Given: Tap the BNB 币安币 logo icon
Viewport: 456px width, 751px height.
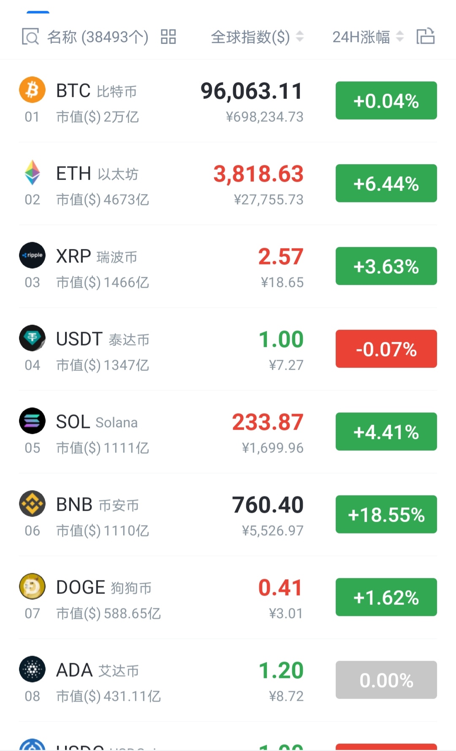Looking at the screenshot, I should coord(32,503).
